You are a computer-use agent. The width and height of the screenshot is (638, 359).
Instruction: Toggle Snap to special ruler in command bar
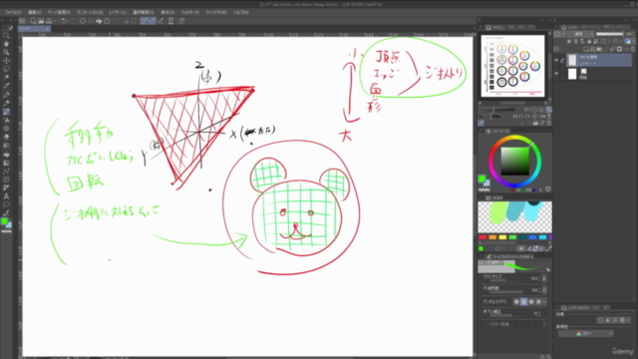(x=152, y=21)
